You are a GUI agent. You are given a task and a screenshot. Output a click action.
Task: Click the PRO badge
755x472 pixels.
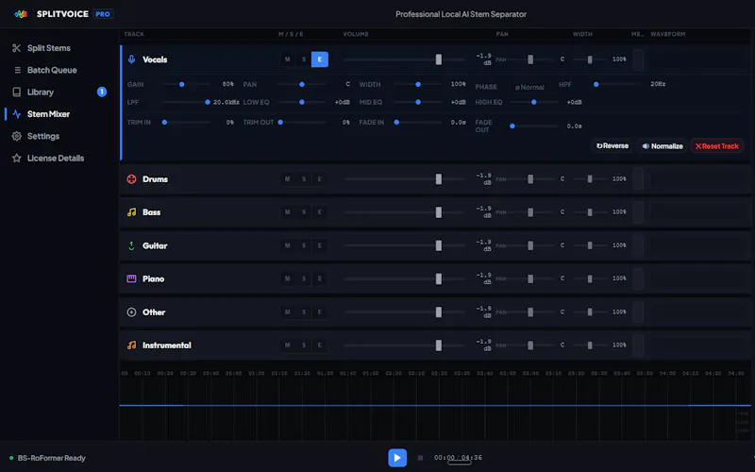tap(103, 14)
